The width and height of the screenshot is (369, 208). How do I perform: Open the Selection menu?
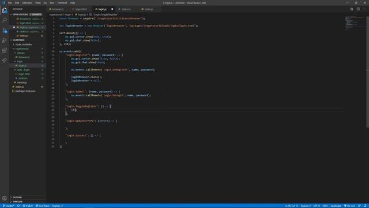[27, 3]
